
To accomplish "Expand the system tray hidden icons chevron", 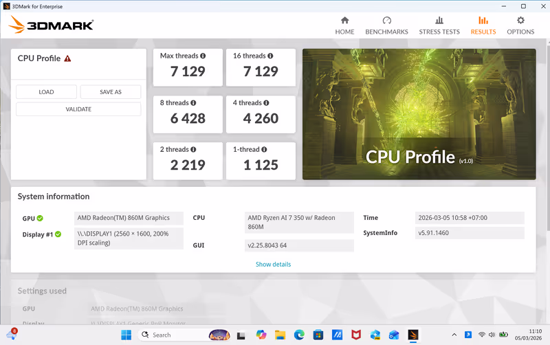I will tap(453, 335).
